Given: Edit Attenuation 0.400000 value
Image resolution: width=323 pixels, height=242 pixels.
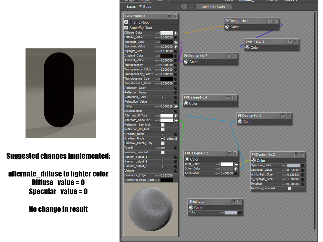Looking at the screenshot, I should [x=227, y=173].
